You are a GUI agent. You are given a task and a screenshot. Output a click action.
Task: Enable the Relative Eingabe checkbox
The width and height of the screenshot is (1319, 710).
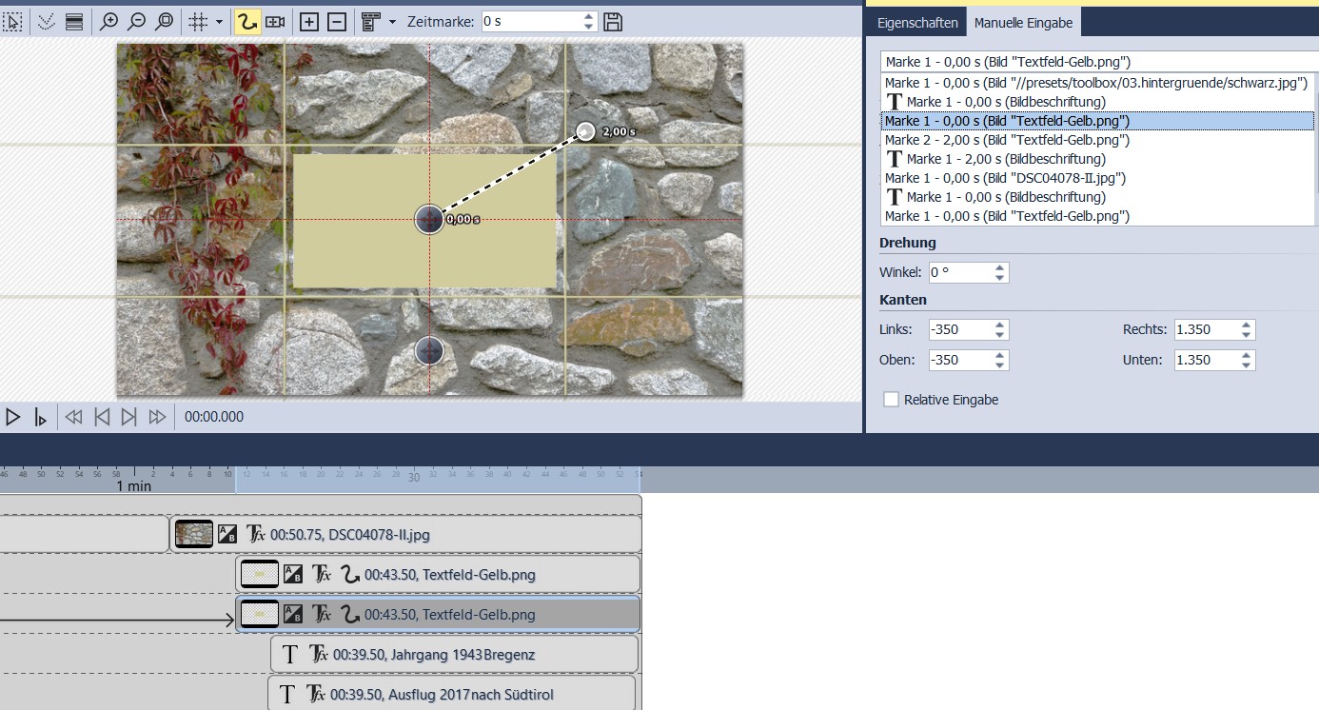[x=891, y=400]
